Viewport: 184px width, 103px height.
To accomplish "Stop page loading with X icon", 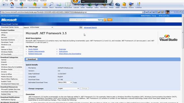I will point(150,12).
